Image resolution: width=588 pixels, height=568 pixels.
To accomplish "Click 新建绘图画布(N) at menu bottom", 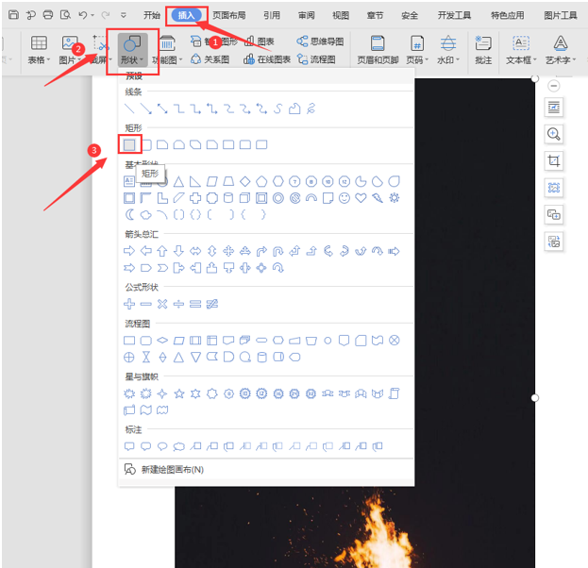I will [164, 469].
